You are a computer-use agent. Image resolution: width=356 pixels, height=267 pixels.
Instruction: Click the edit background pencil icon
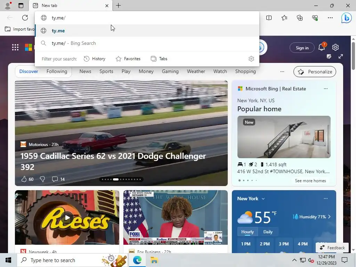coord(329,56)
